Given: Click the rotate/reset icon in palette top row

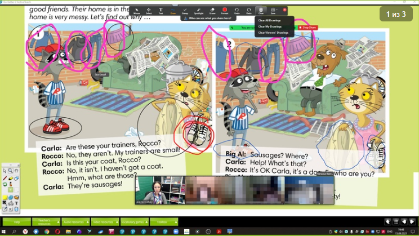Looking at the screenshot, I should [16, 171].
